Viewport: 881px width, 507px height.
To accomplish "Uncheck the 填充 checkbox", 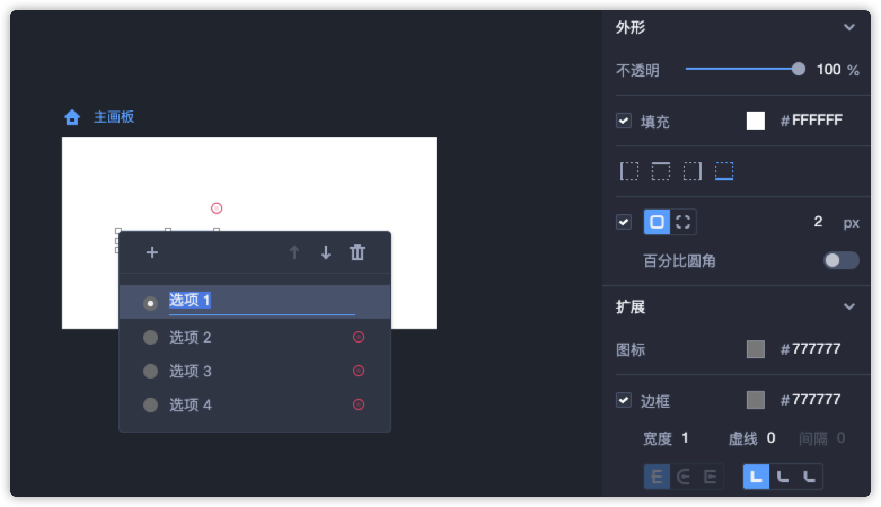I will 624,121.
